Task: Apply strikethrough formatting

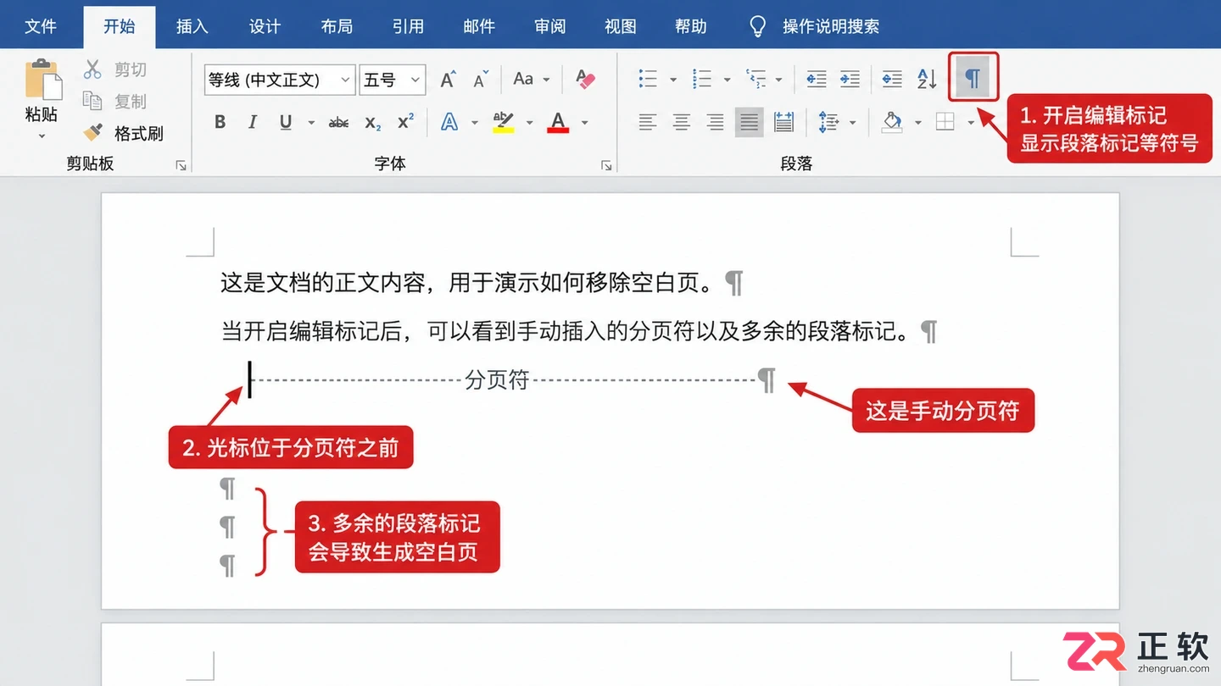Action: (x=338, y=123)
